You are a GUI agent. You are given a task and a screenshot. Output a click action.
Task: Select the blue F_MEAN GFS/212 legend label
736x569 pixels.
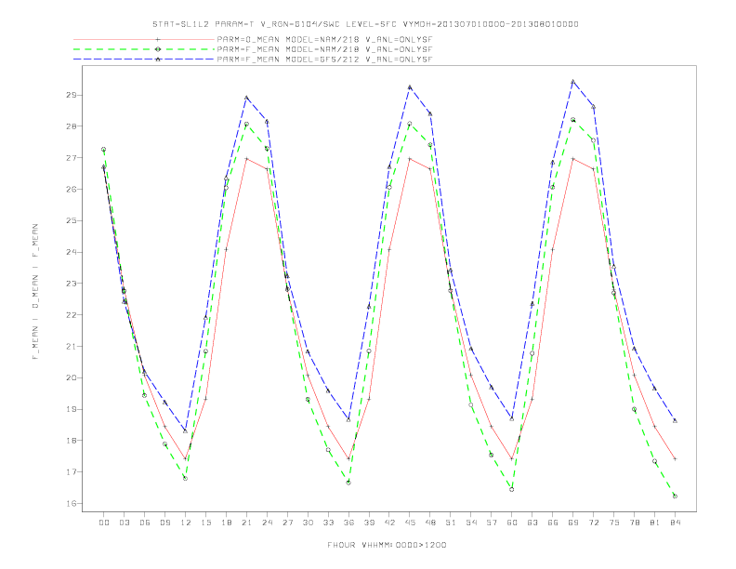(324, 60)
